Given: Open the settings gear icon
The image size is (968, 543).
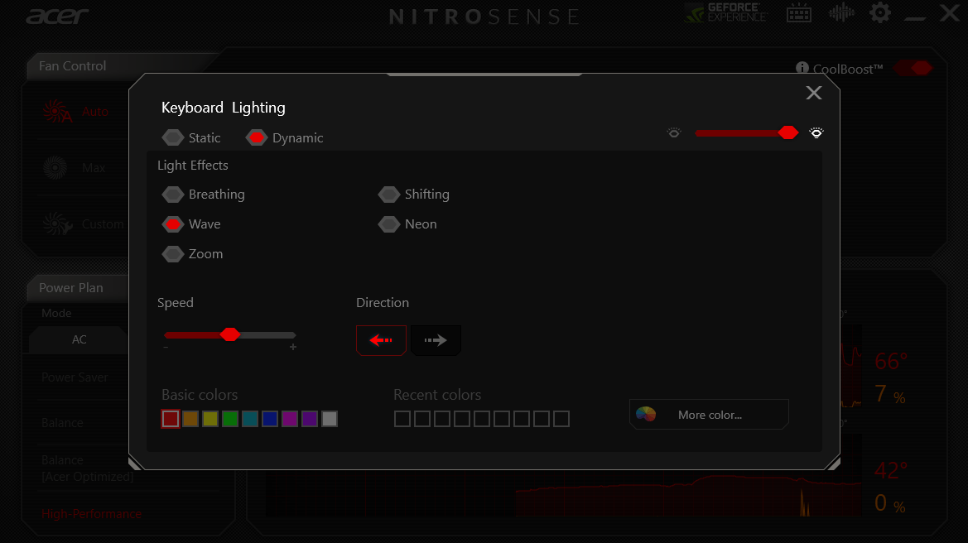Looking at the screenshot, I should click(x=879, y=13).
